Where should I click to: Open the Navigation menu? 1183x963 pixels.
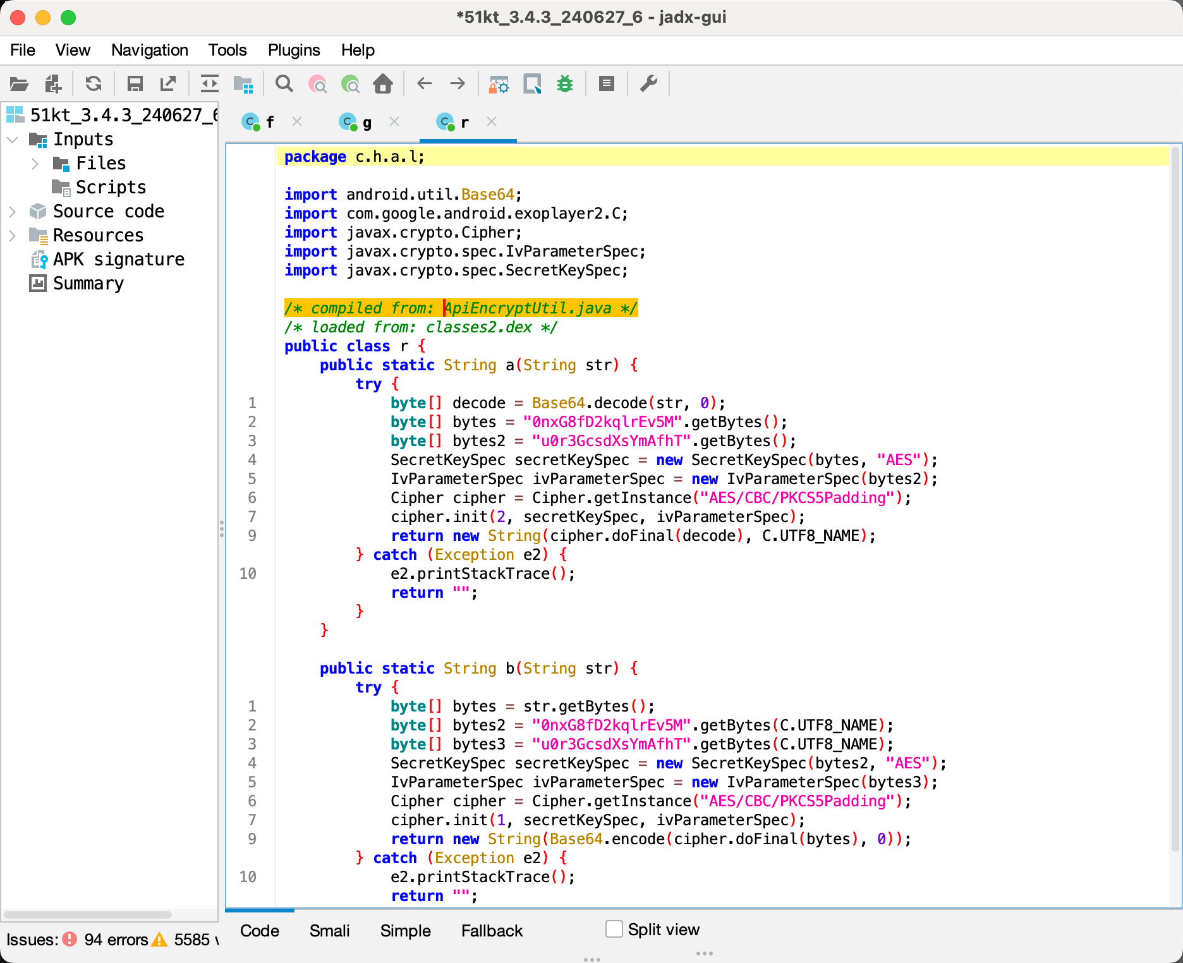coord(150,50)
